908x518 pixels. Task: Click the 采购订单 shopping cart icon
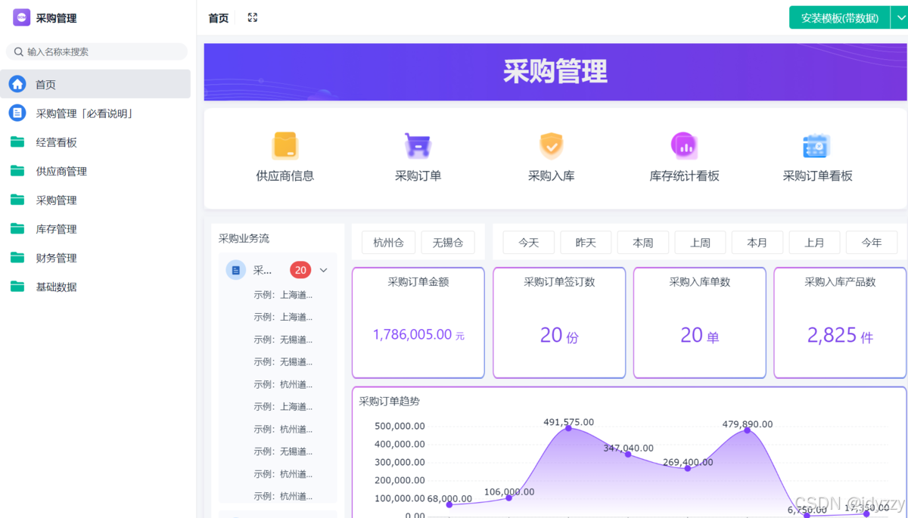(418, 145)
